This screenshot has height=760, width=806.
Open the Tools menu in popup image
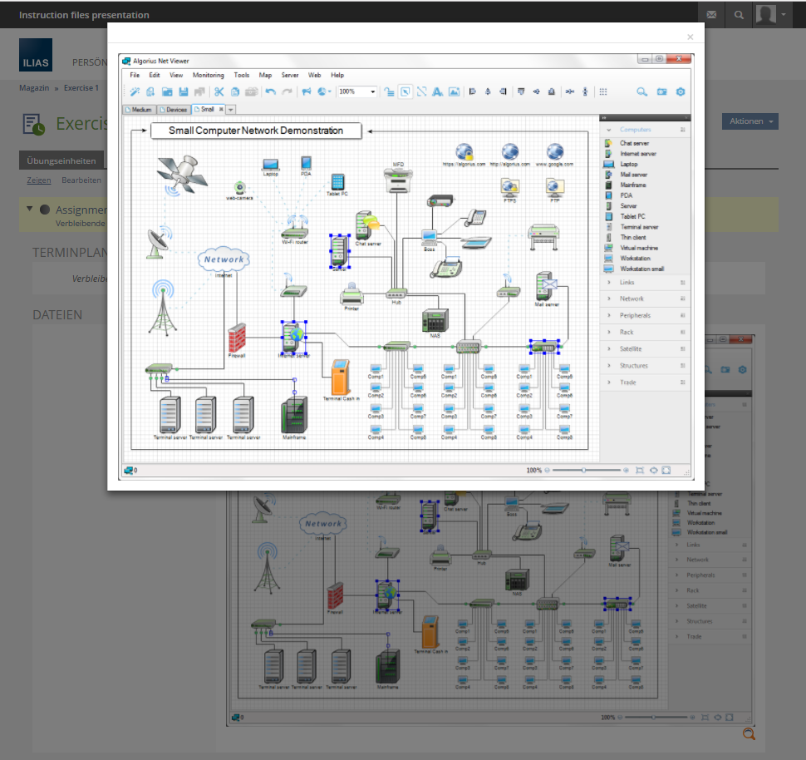click(242, 75)
